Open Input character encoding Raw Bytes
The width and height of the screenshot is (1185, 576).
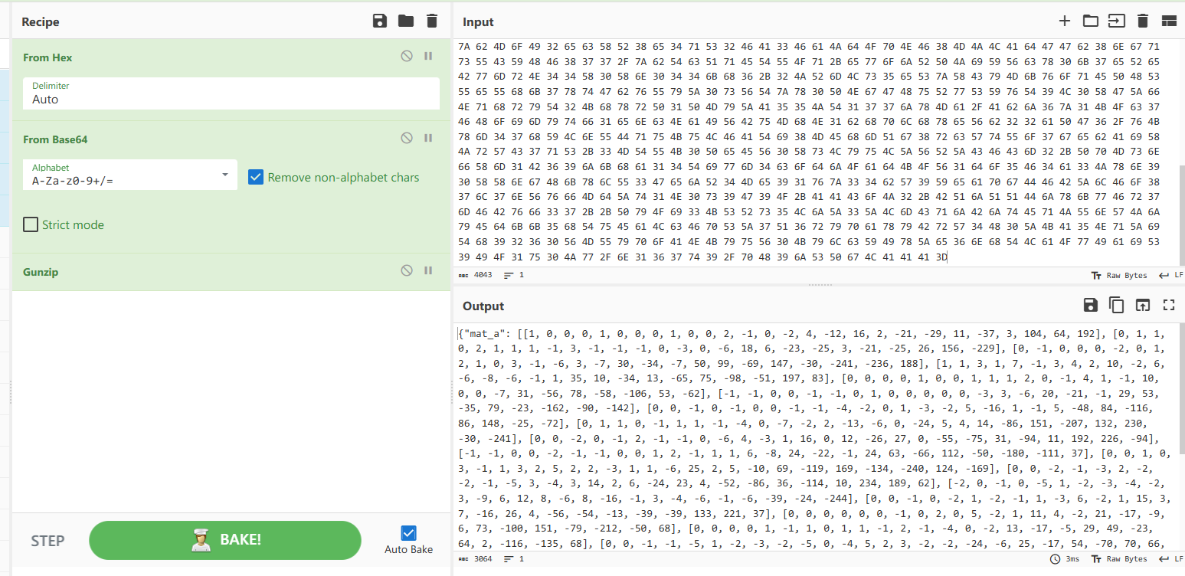click(1119, 275)
